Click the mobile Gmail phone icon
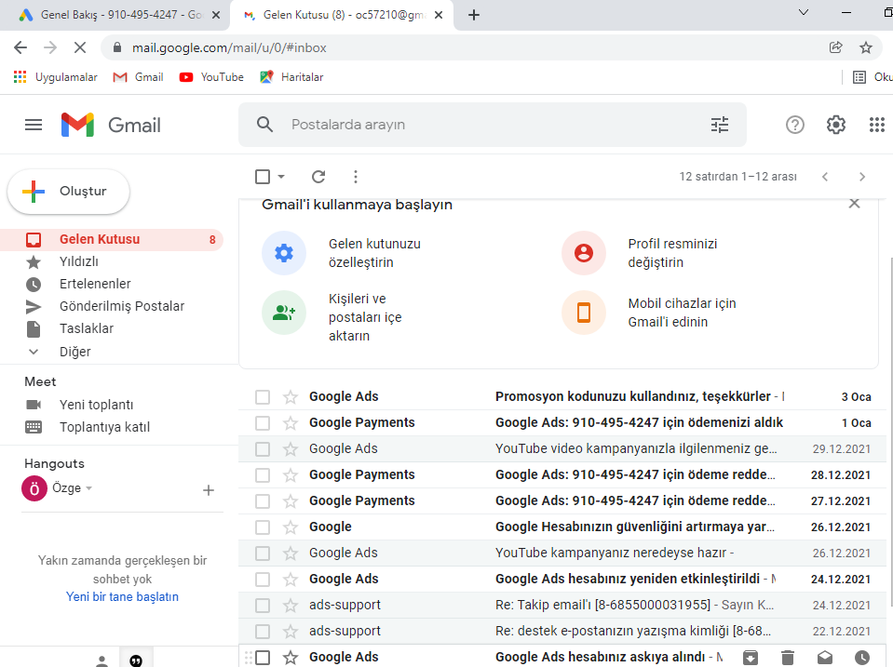The image size is (893, 667). tap(583, 313)
